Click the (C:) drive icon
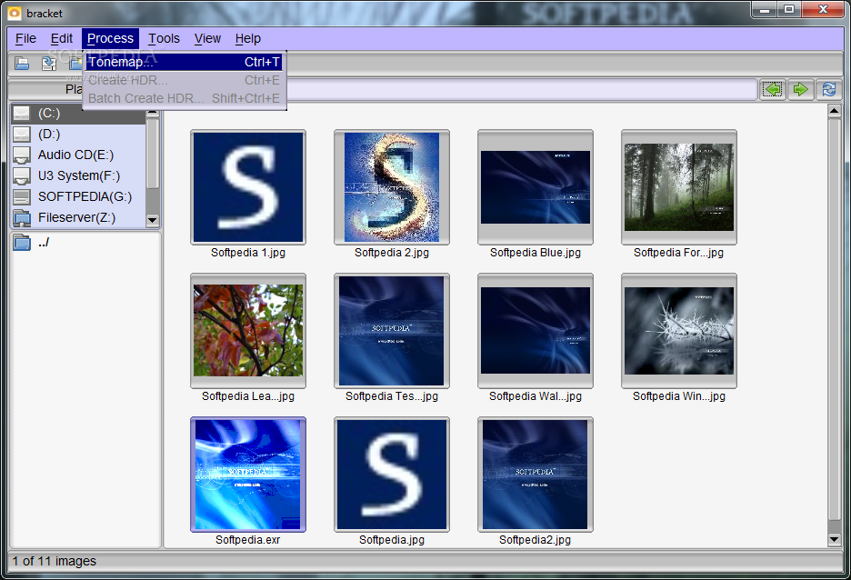This screenshot has width=851, height=580. [x=22, y=114]
